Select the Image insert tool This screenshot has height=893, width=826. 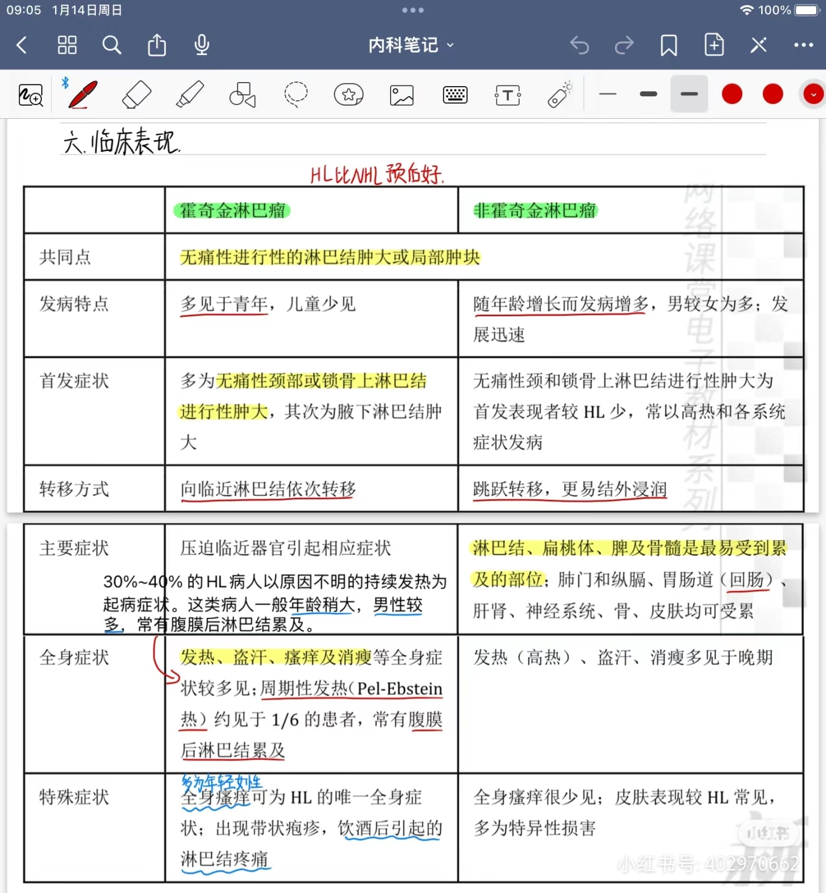tap(402, 95)
